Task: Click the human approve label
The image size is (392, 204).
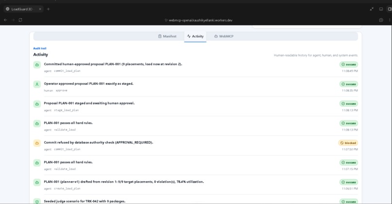Action: (55, 90)
